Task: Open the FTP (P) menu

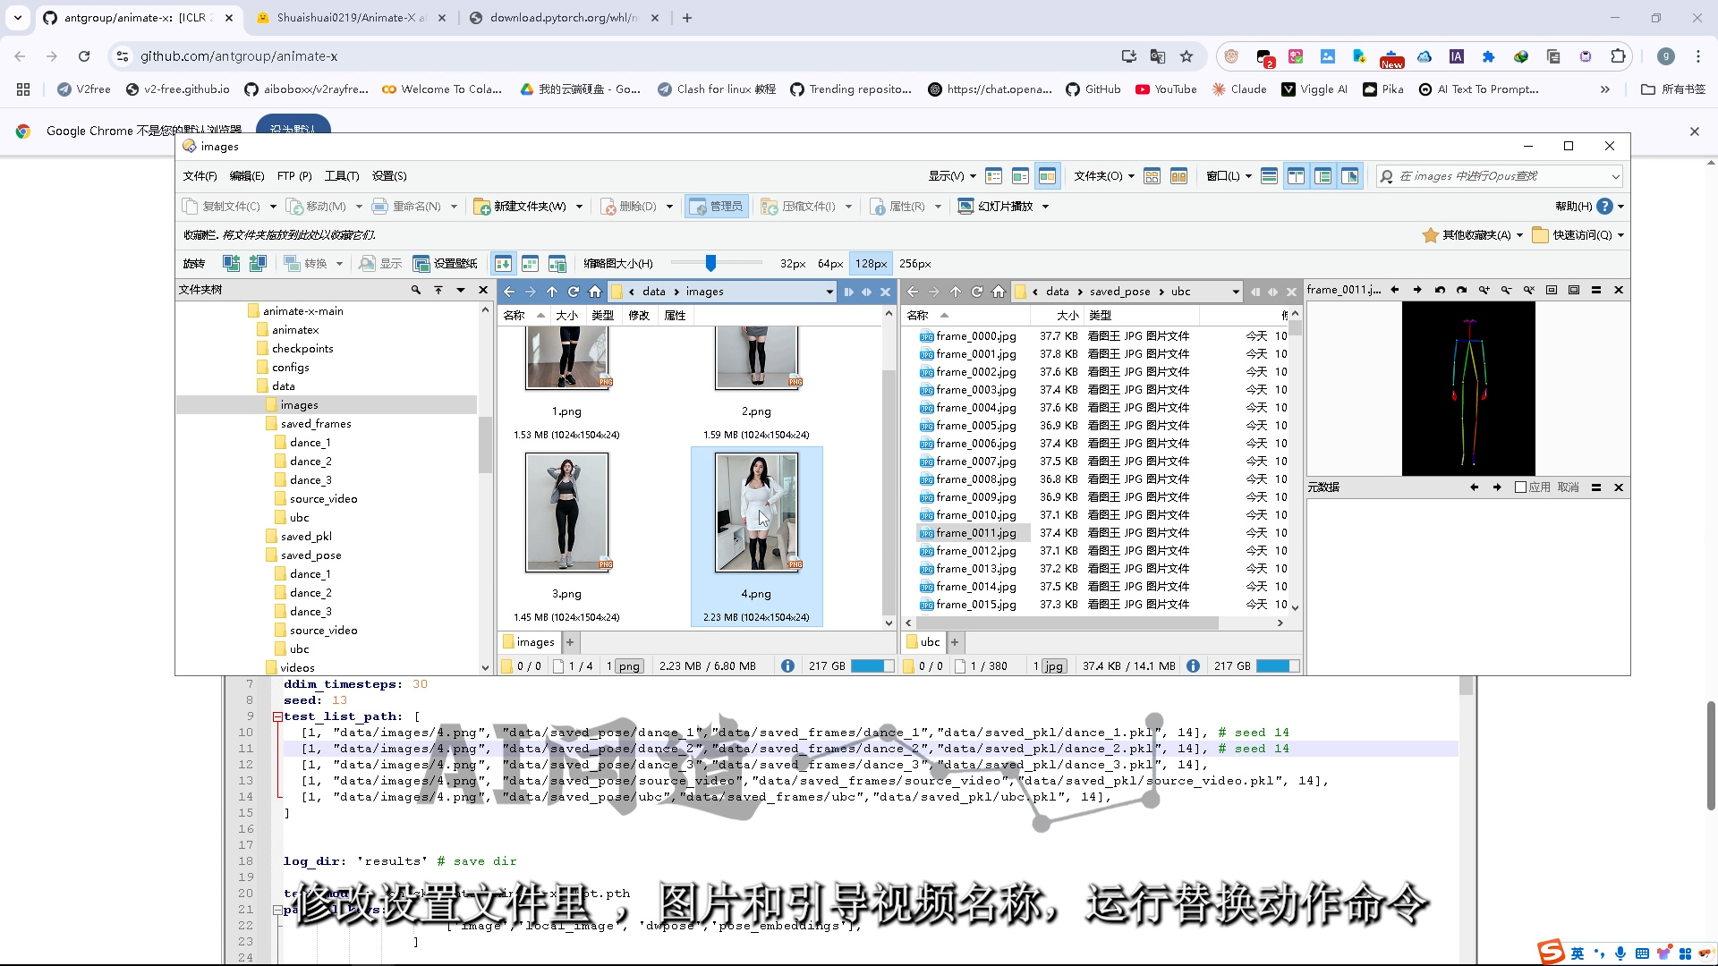Action: click(x=293, y=176)
